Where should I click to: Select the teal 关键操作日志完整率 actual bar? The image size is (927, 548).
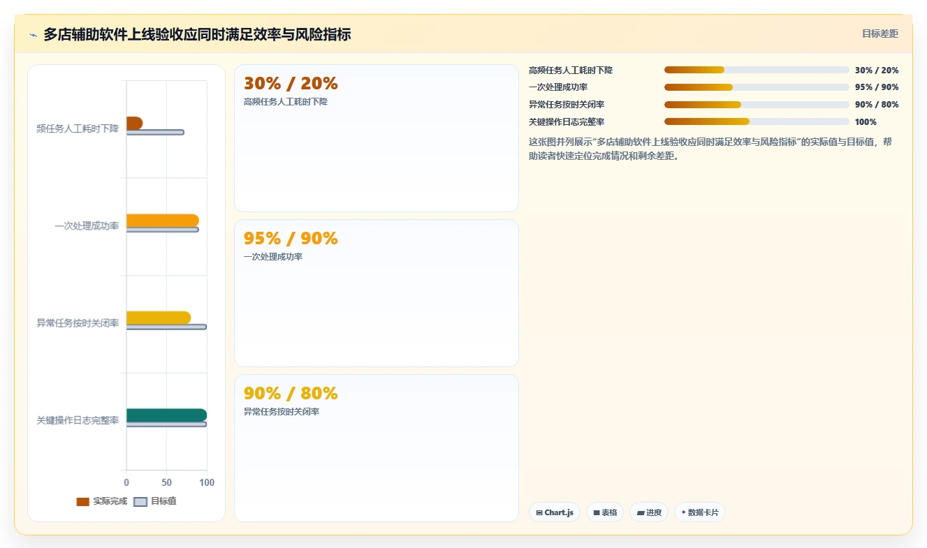point(166,415)
